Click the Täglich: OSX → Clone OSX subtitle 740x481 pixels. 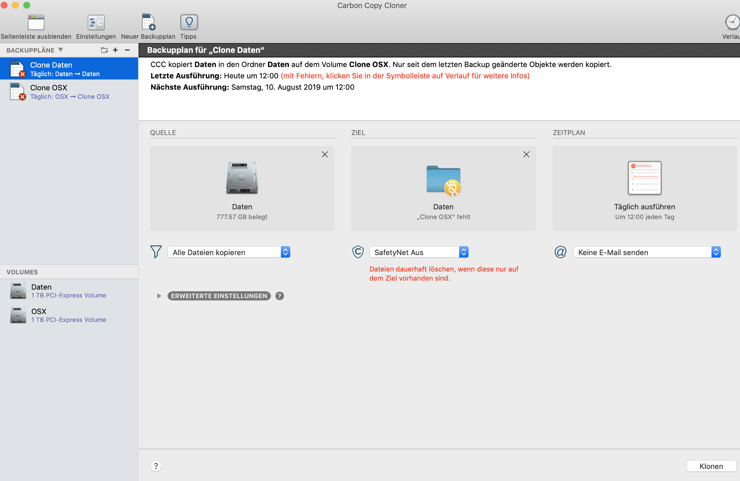coord(70,97)
